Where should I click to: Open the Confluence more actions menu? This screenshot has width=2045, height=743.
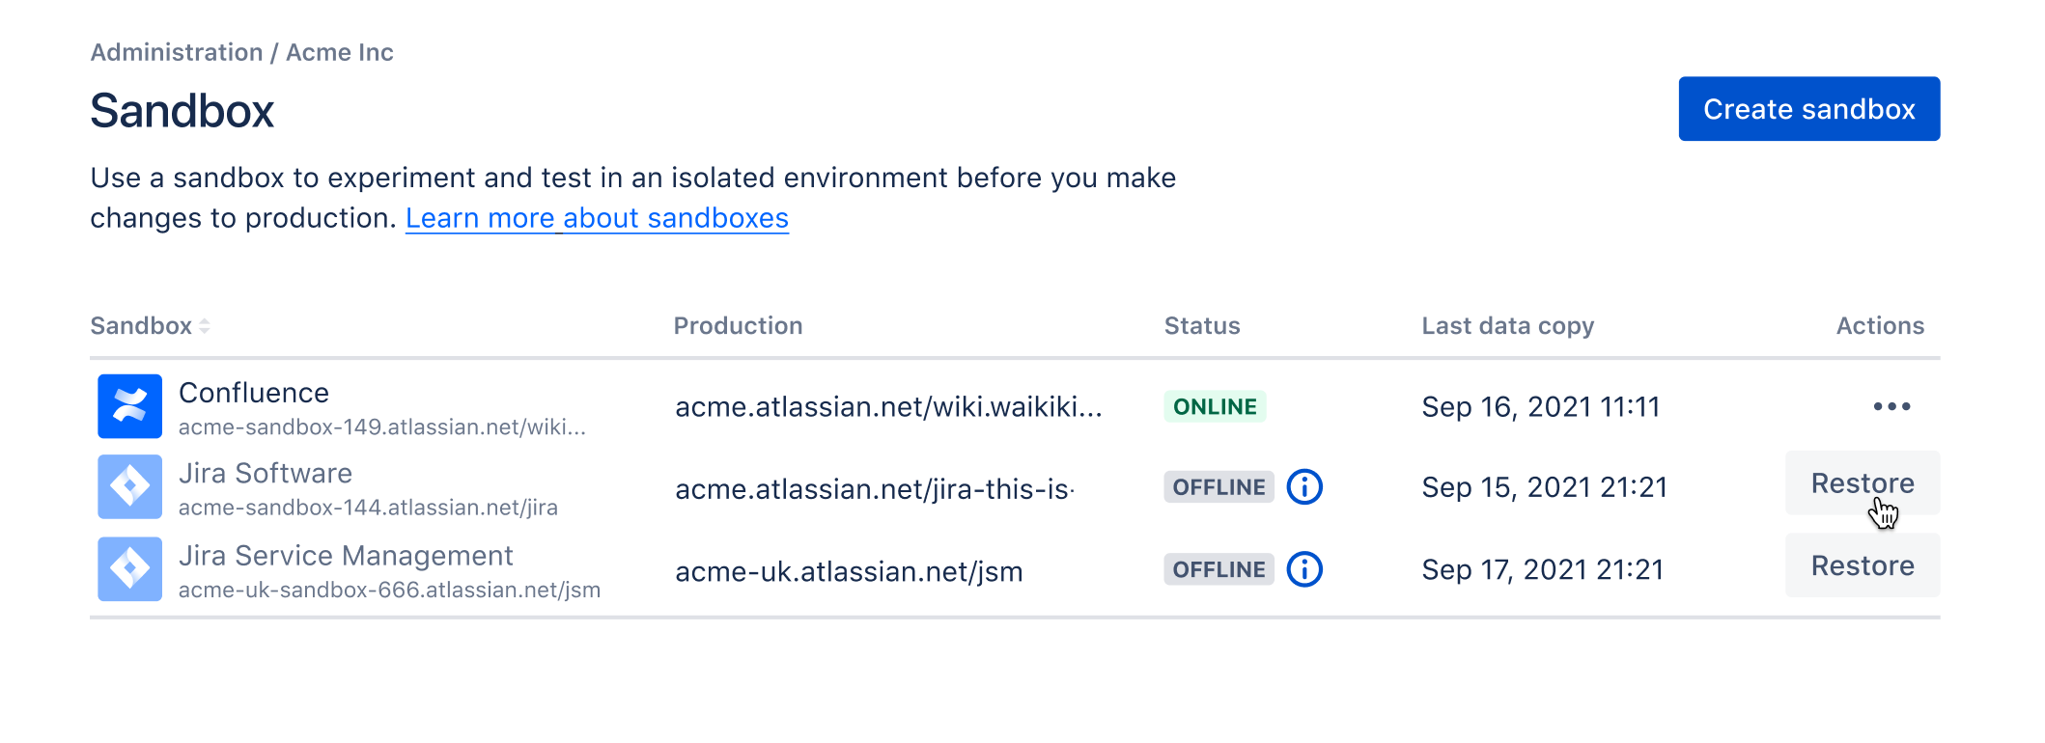coord(1891,406)
